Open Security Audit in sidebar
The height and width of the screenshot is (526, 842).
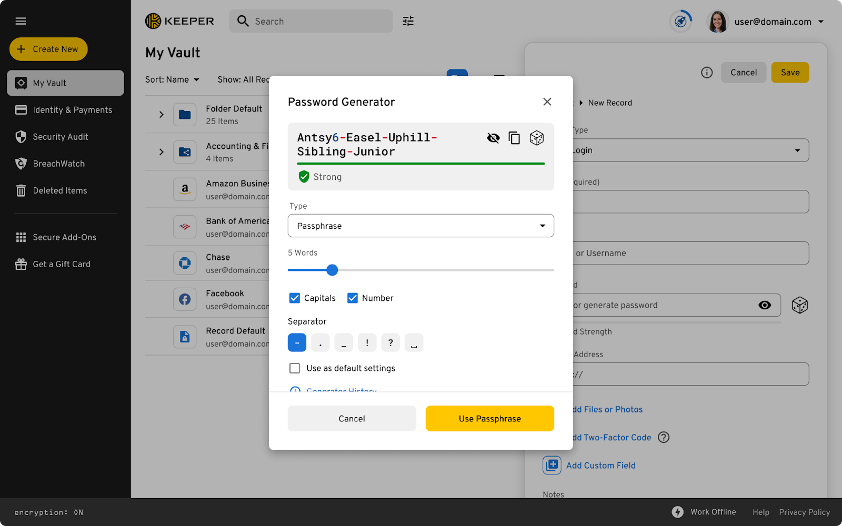61,137
